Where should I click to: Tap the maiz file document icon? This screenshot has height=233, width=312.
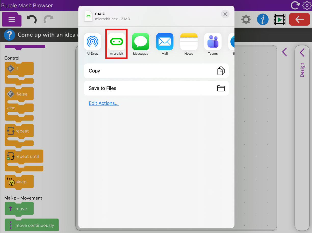(x=88, y=16)
